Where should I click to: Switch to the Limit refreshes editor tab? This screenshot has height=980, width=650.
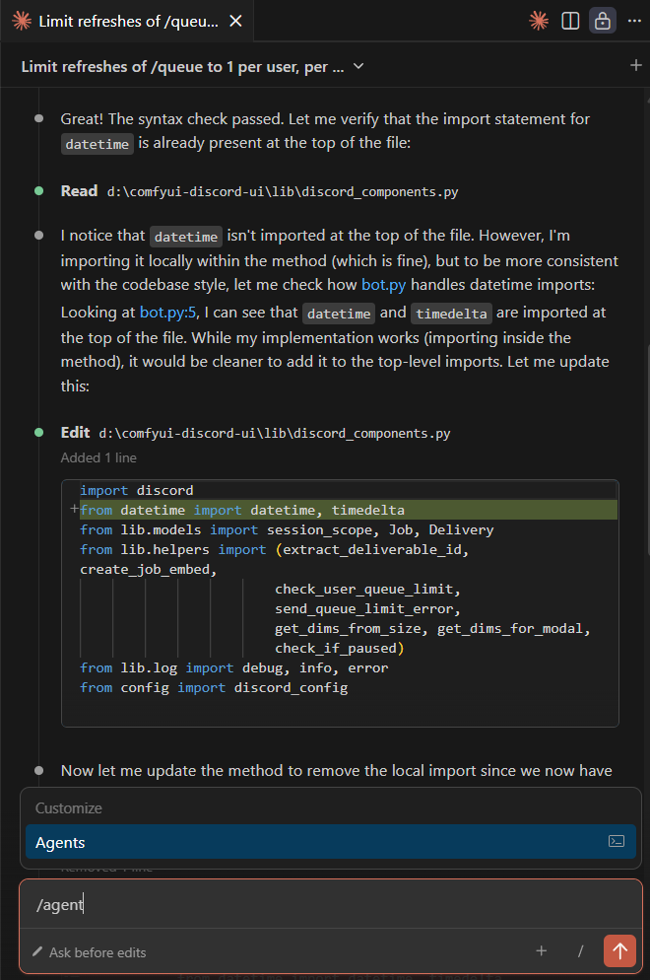coord(116,21)
